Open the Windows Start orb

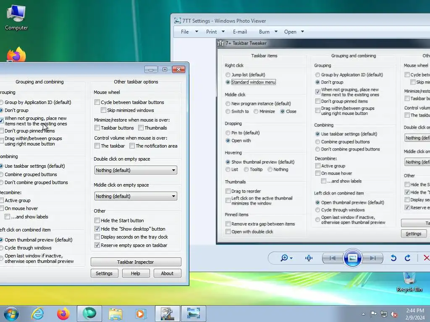(11, 314)
